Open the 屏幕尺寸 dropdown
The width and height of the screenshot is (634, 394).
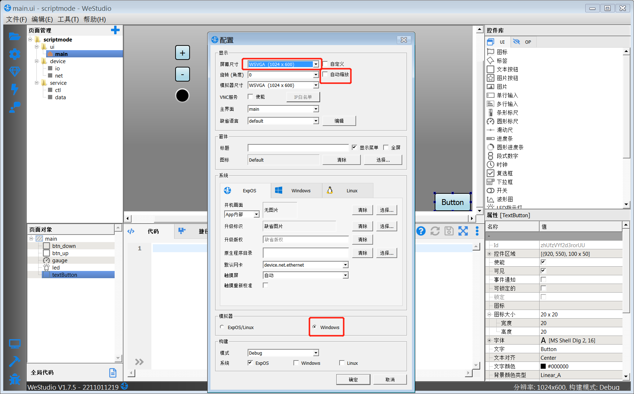(316, 64)
